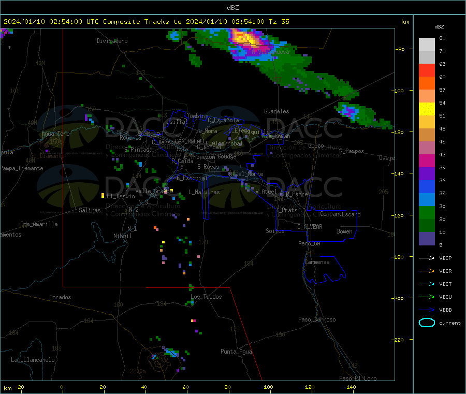Click the S_Rosas map label
The image size is (466, 394).
coord(208,167)
